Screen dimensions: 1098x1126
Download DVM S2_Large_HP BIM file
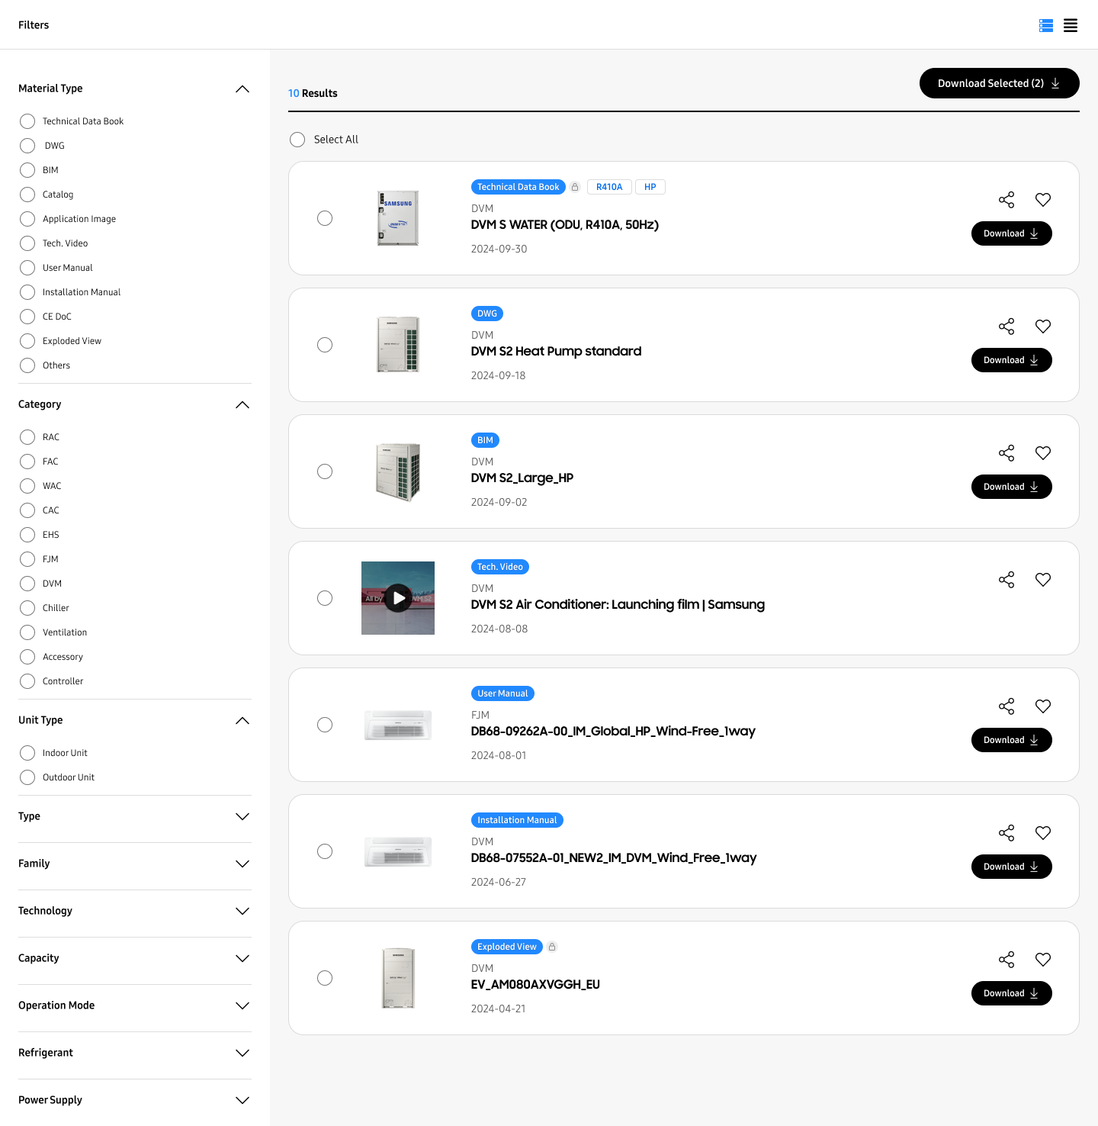point(1011,487)
